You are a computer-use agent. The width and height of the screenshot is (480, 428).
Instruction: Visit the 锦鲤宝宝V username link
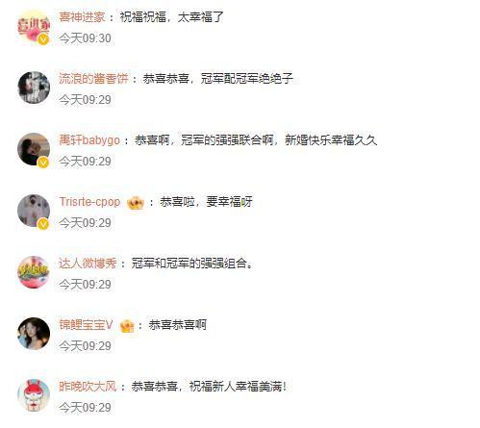pos(86,325)
